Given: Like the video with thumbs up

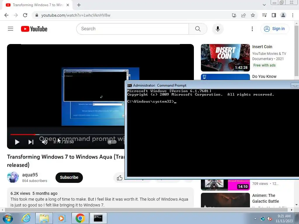Looking at the screenshot, I should 119,178.
